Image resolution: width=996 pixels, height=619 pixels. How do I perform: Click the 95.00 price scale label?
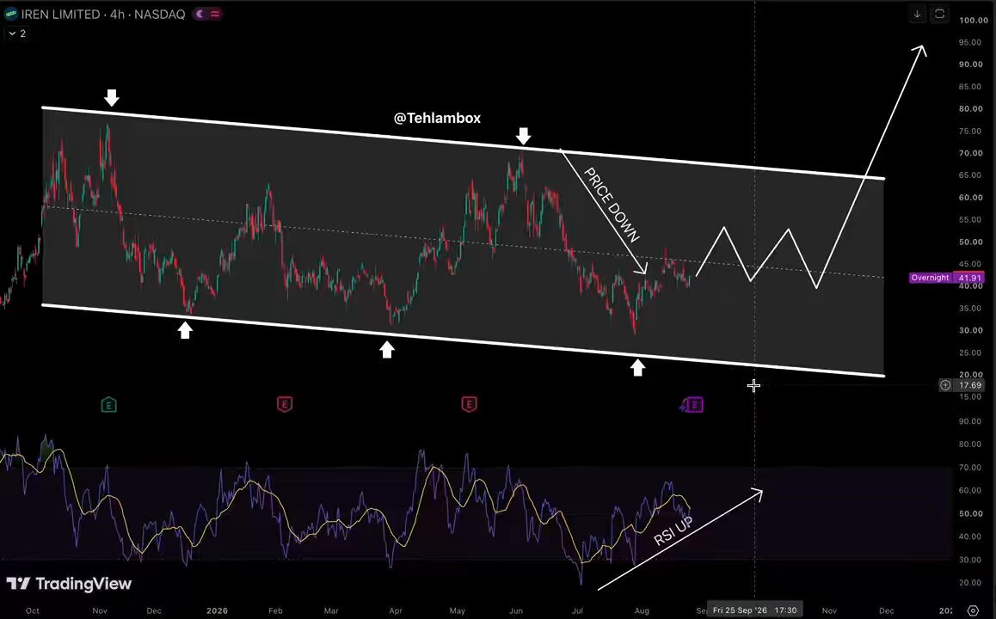pos(970,42)
